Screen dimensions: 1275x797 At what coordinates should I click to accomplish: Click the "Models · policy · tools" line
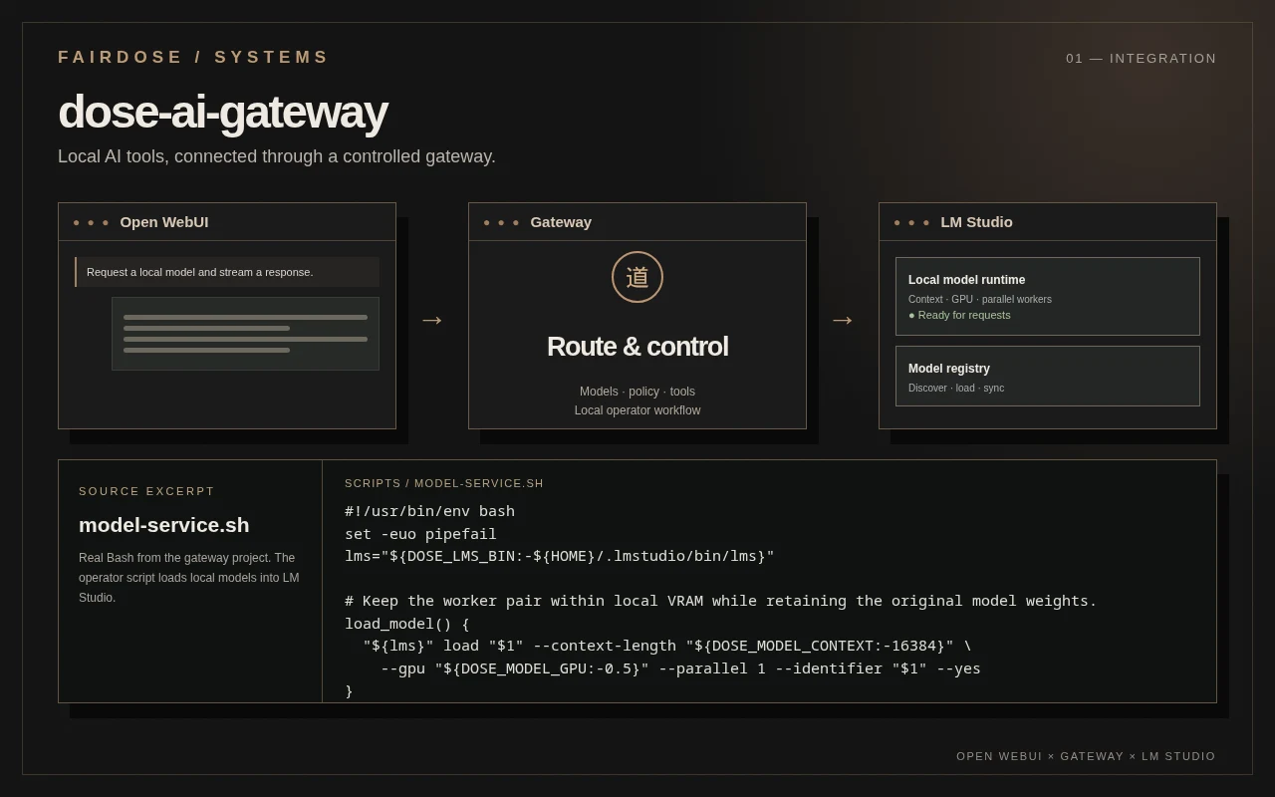tap(637, 392)
